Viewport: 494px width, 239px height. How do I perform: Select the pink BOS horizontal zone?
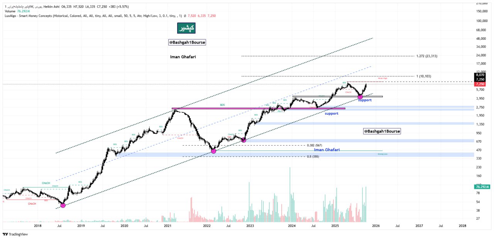point(259,108)
